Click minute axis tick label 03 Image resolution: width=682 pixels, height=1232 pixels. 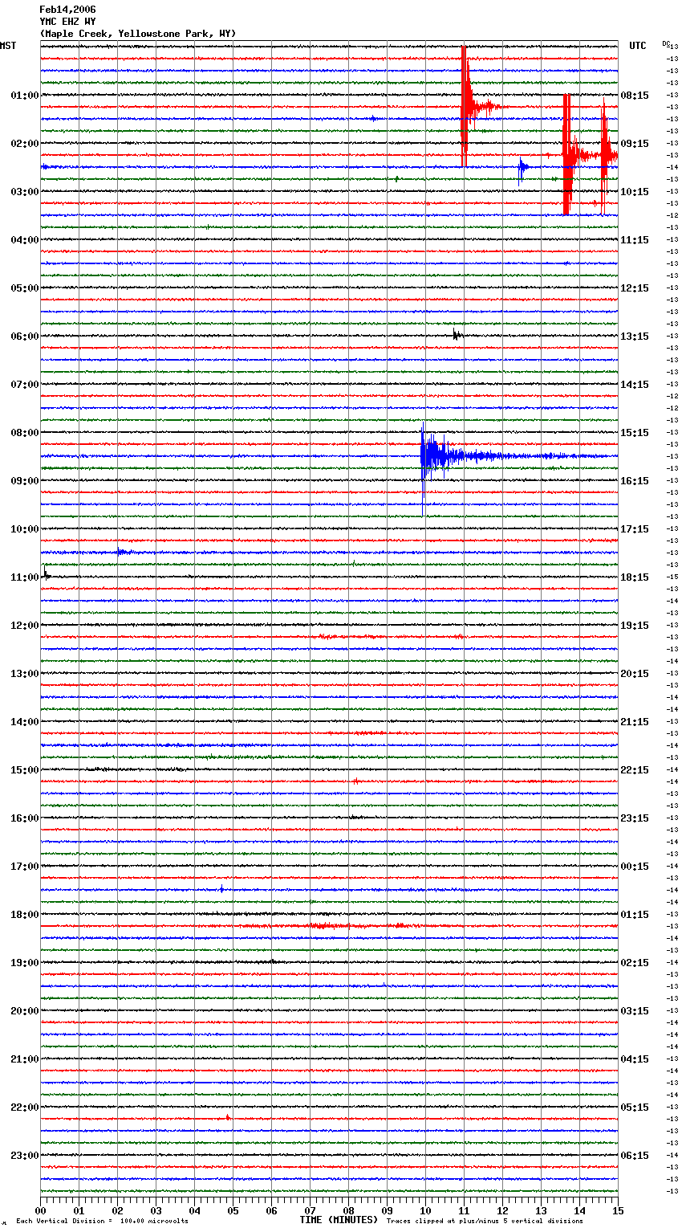(156, 1210)
